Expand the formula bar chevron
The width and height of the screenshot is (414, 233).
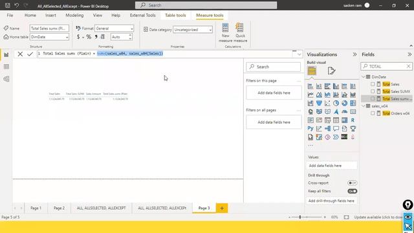coord(299,54)
